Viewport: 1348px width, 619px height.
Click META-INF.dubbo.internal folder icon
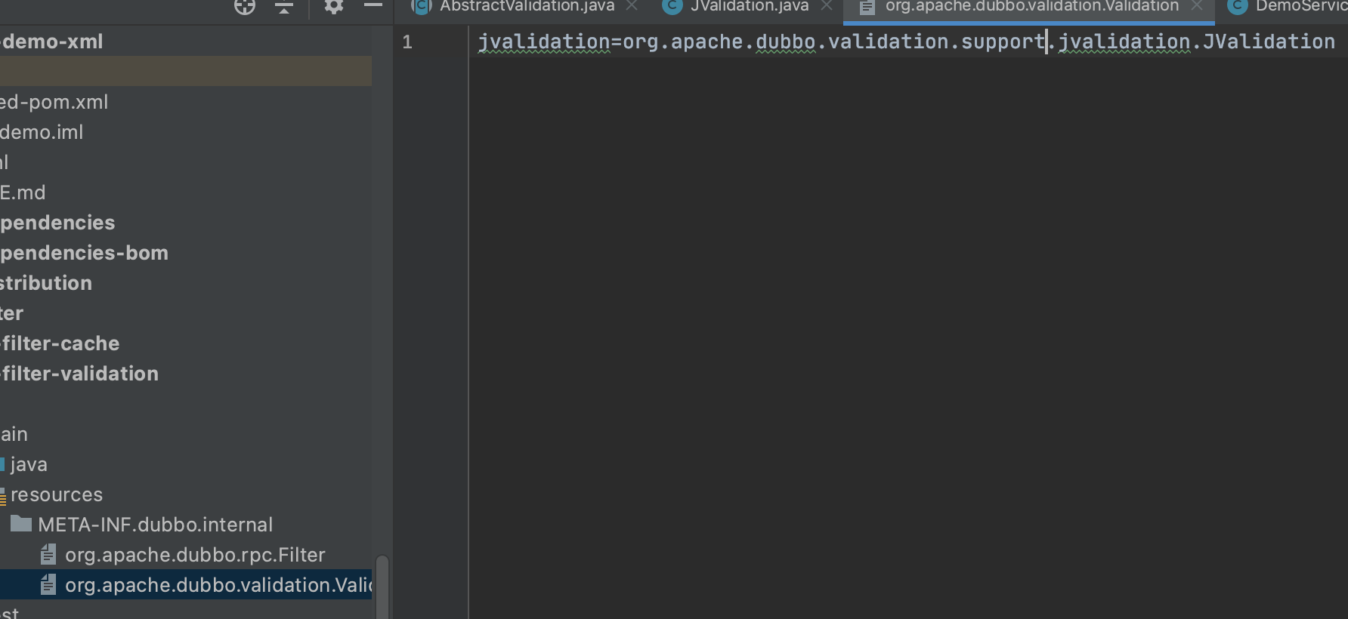[21, 524]
